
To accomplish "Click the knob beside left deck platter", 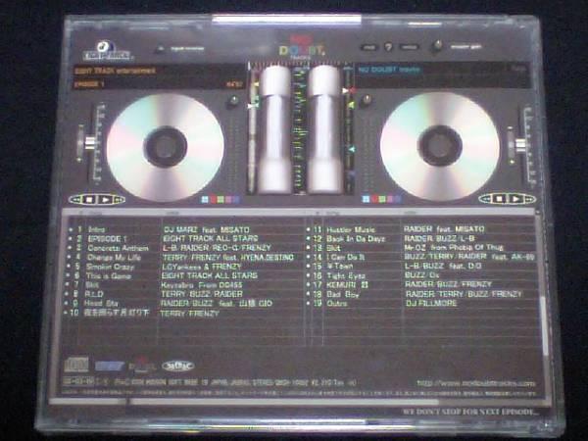I will 233,101.
